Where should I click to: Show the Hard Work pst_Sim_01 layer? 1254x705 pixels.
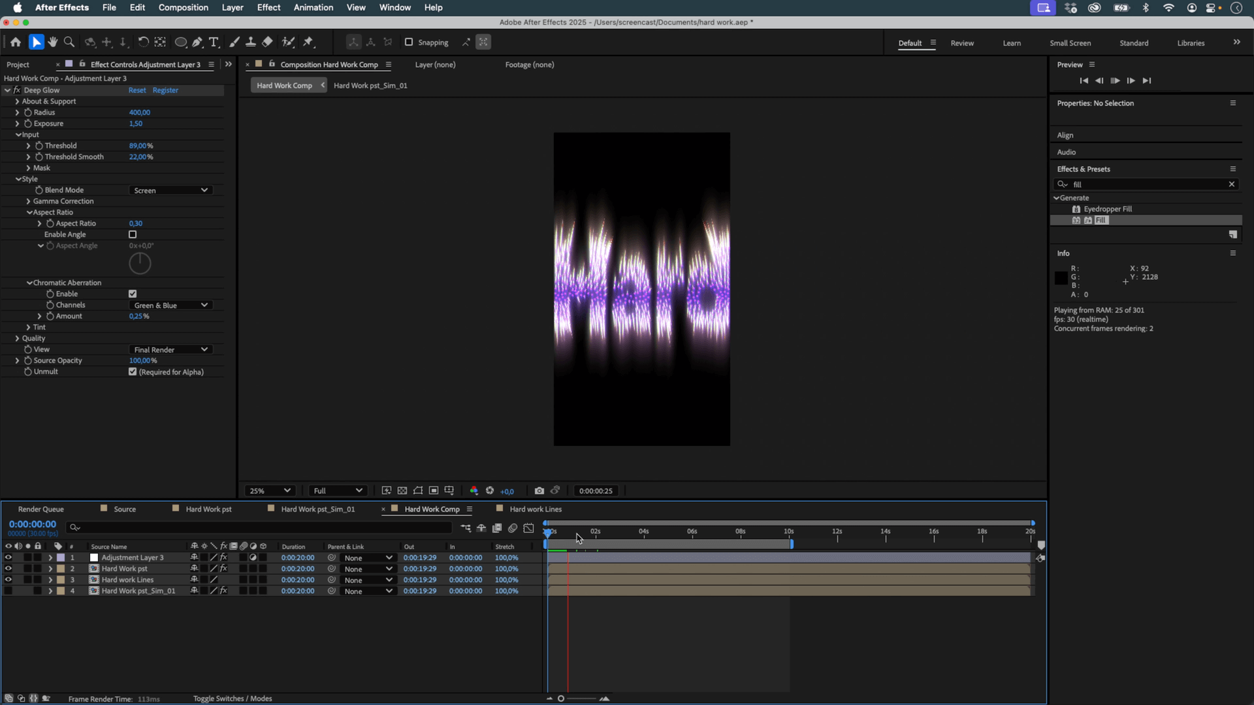tap(8, 591)
